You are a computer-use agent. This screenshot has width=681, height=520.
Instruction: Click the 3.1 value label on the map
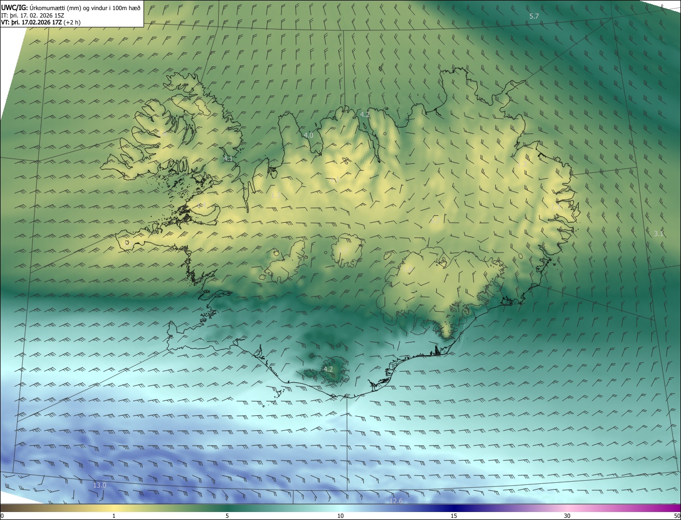point(659,233)
